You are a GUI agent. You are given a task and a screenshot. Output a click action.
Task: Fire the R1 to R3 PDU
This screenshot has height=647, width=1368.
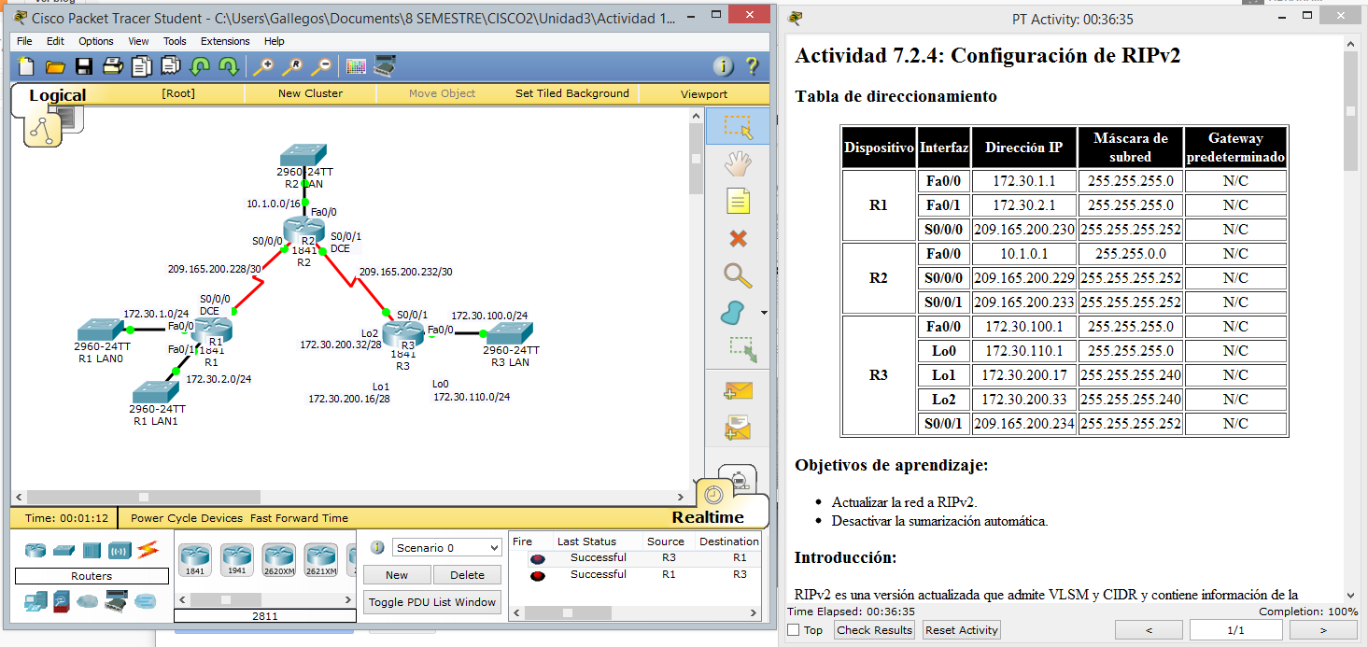[x=537, y=575]
